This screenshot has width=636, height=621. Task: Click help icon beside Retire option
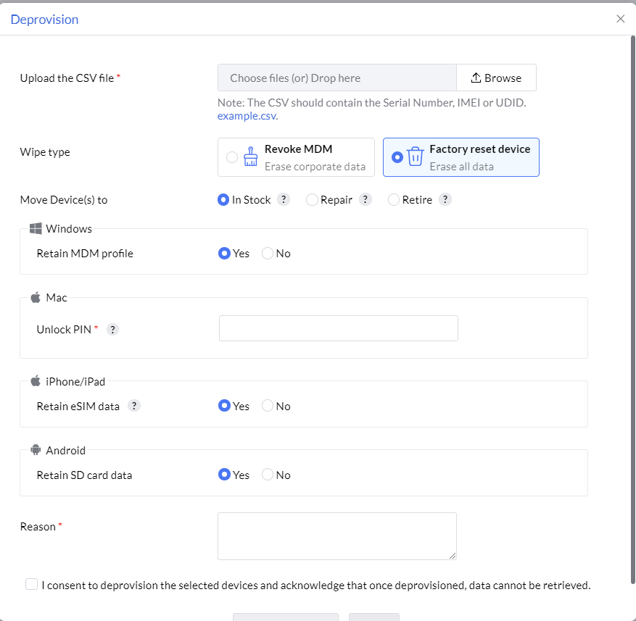click(445, 200)
